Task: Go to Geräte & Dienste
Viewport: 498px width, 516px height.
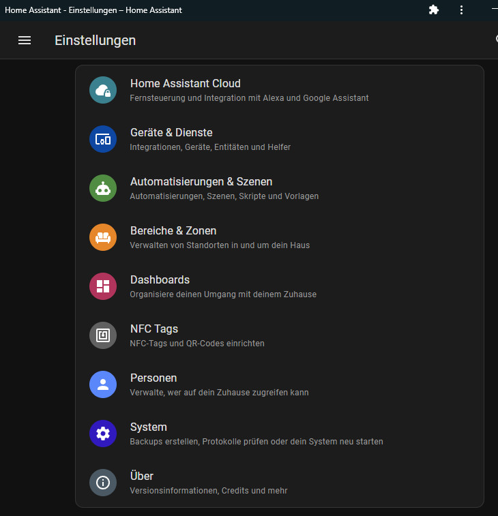Action: pos(171,133)
